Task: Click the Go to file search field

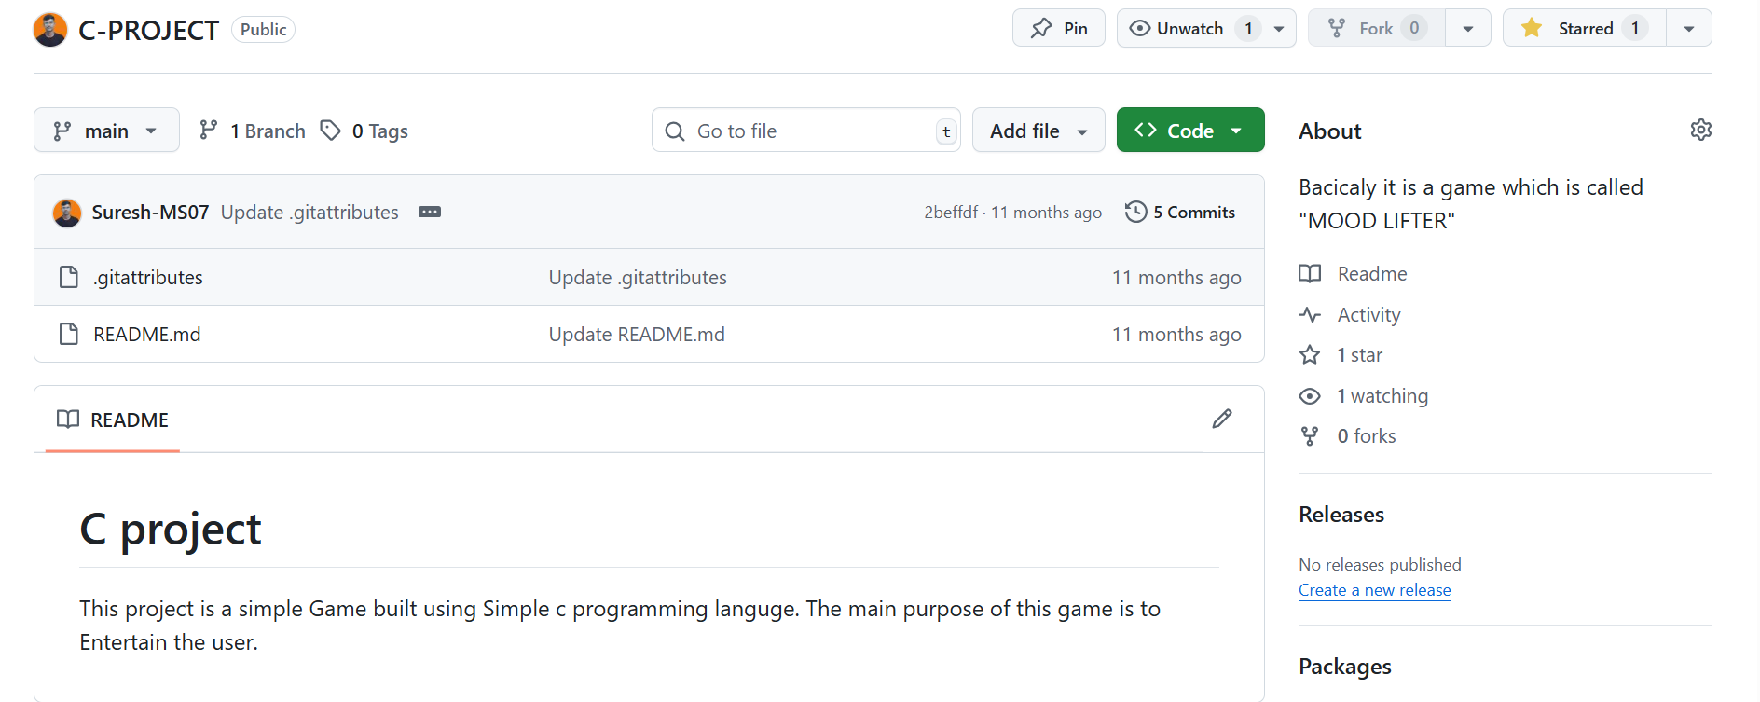Action: [x=805, y=131]
